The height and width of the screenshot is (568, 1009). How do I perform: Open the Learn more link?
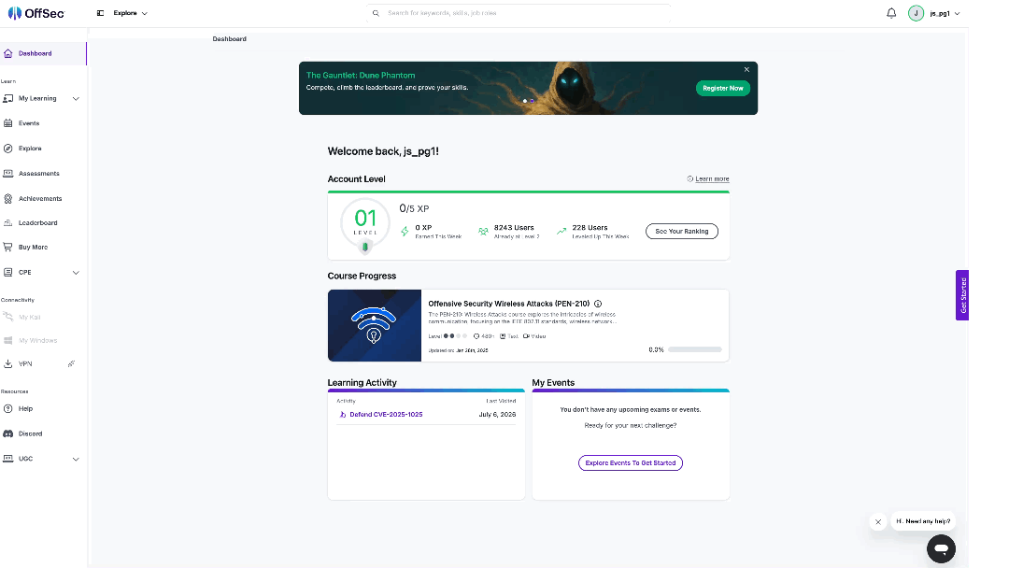click(712, 178)
